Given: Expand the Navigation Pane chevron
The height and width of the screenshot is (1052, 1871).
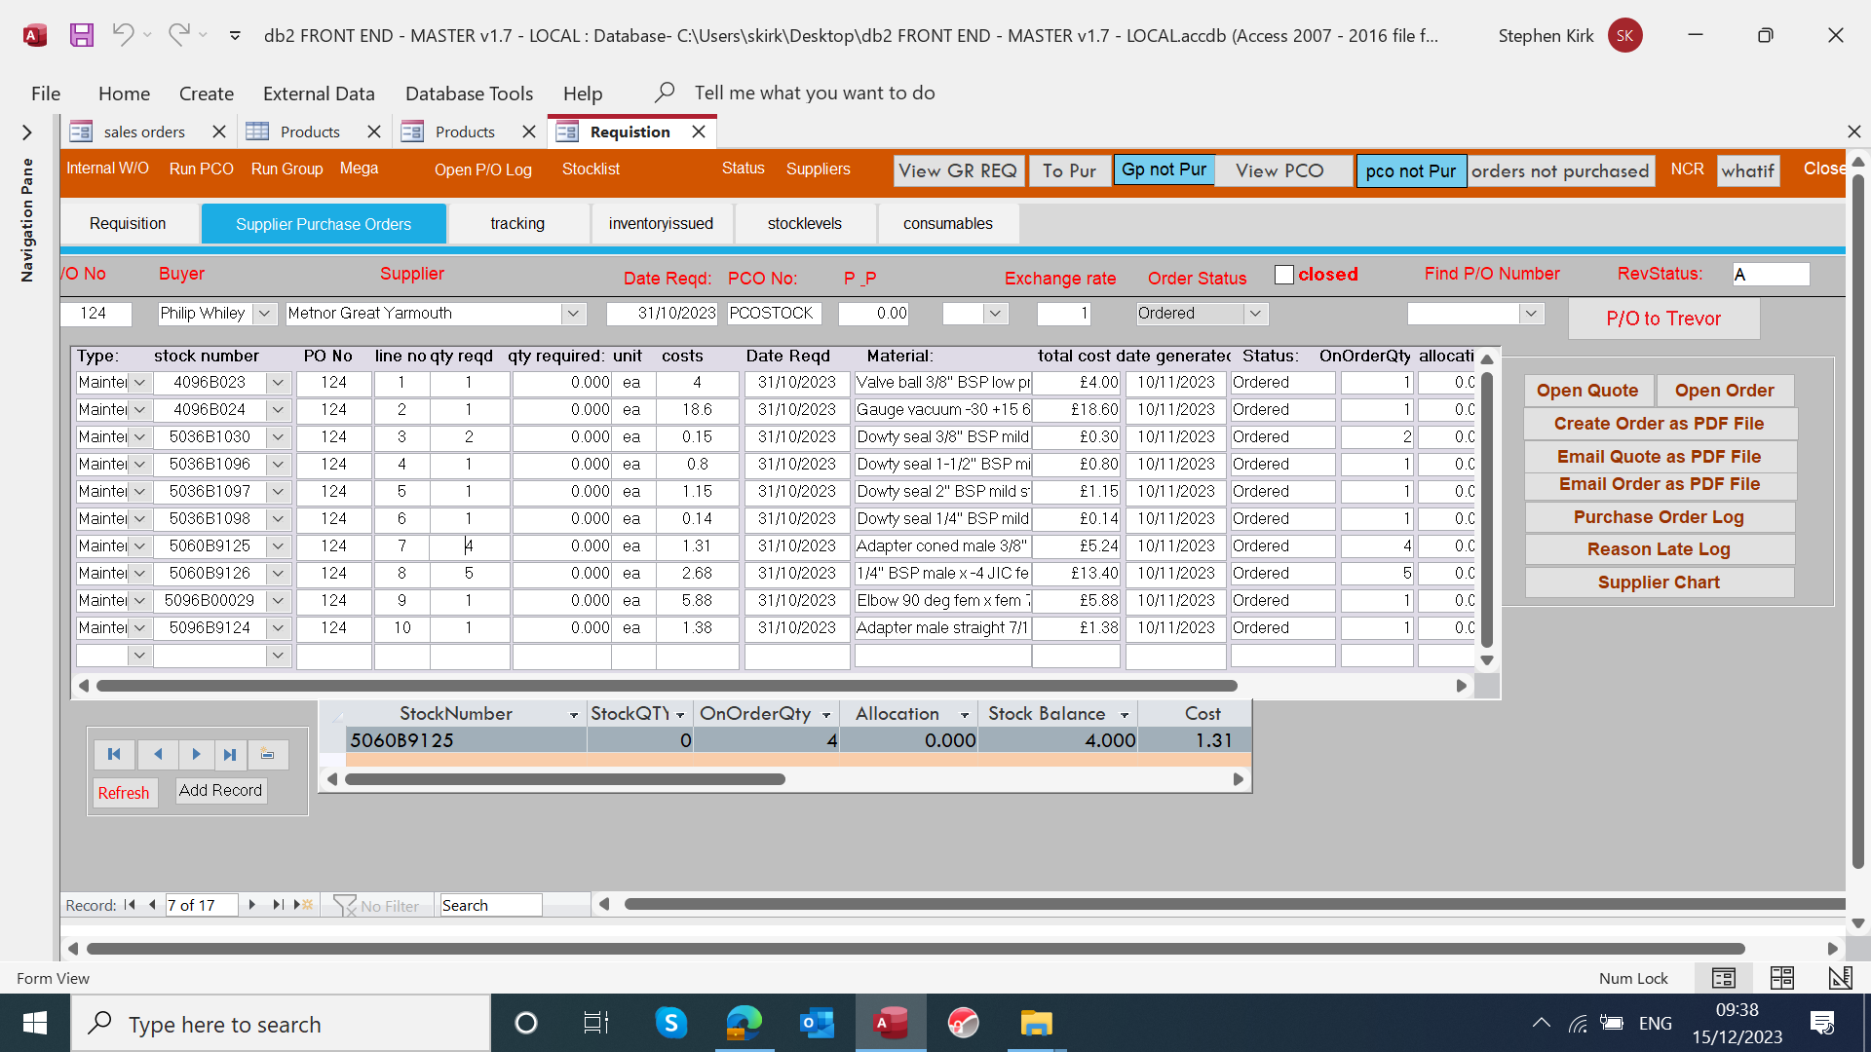Looking at the screenshot, I should click(27, 132).
